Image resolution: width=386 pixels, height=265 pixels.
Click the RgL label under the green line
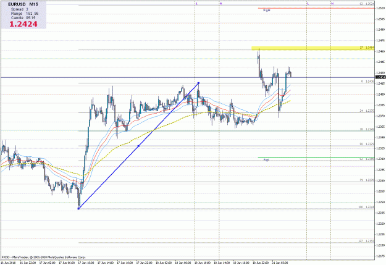[266, 160]
